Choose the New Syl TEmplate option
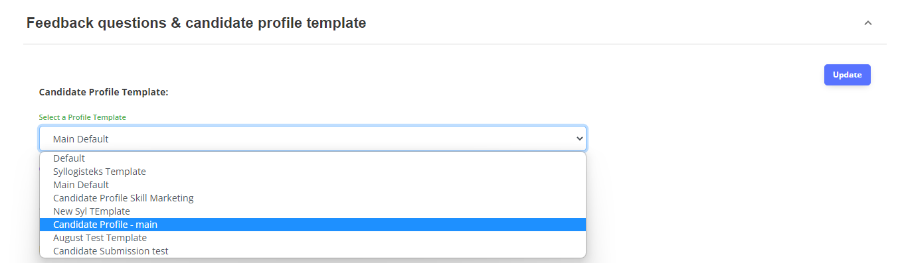This screenshot has width=898, height=263. (313, 211)
